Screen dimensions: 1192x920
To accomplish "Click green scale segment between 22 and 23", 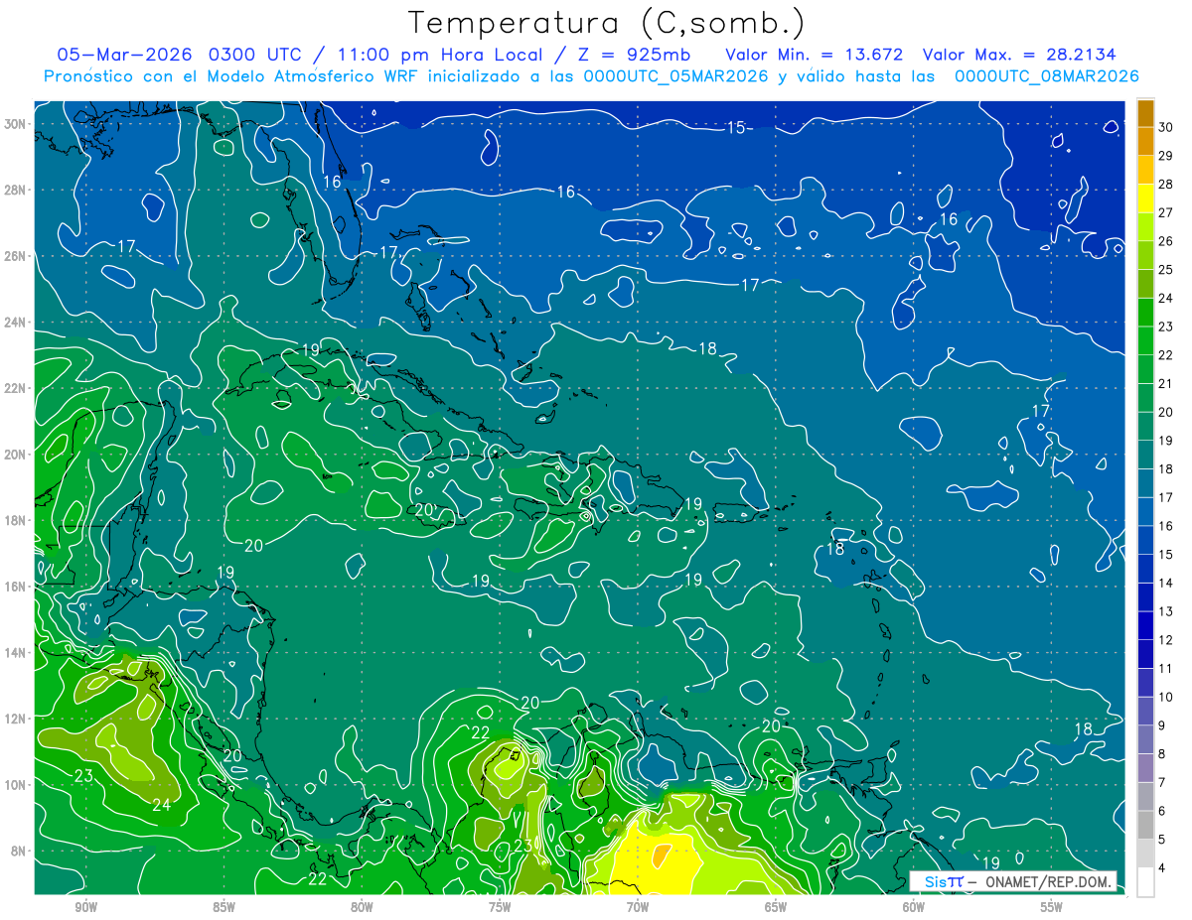I will pyautogui.click(x=1145, y=340).
